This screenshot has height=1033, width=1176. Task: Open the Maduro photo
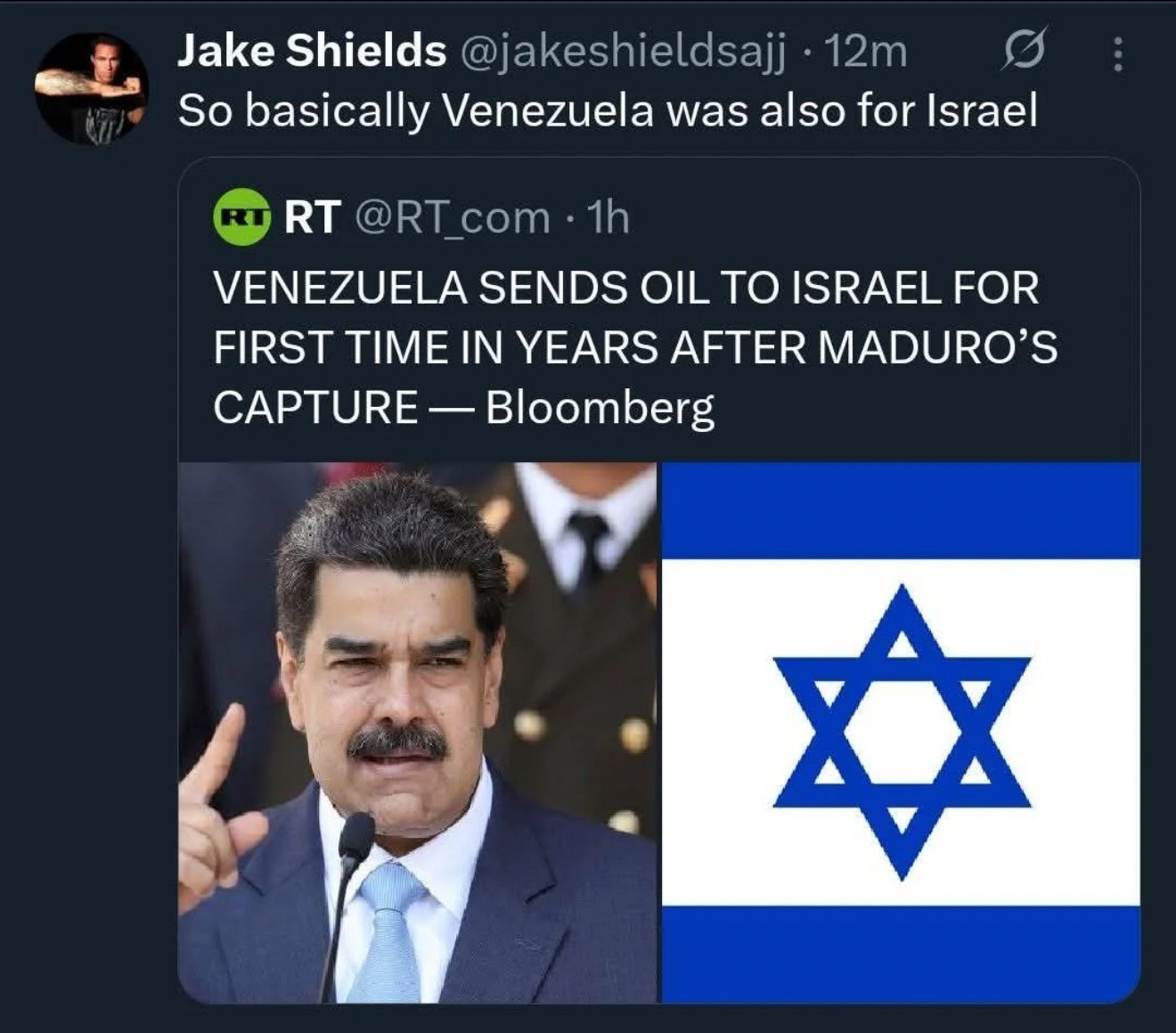tap(418, 732)
